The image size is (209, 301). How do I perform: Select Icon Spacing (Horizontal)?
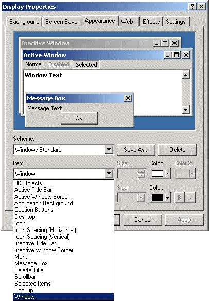[x=64, y=230]
